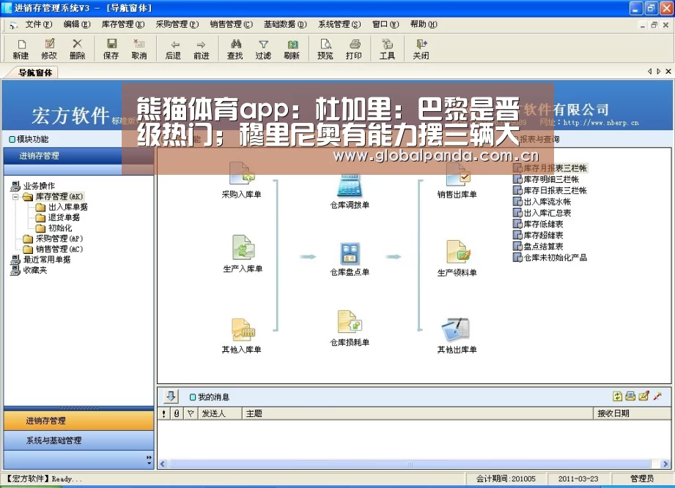Open the 生产入库单 icon
This screenshot has height=488, width=675.
(x=243, y=253)
